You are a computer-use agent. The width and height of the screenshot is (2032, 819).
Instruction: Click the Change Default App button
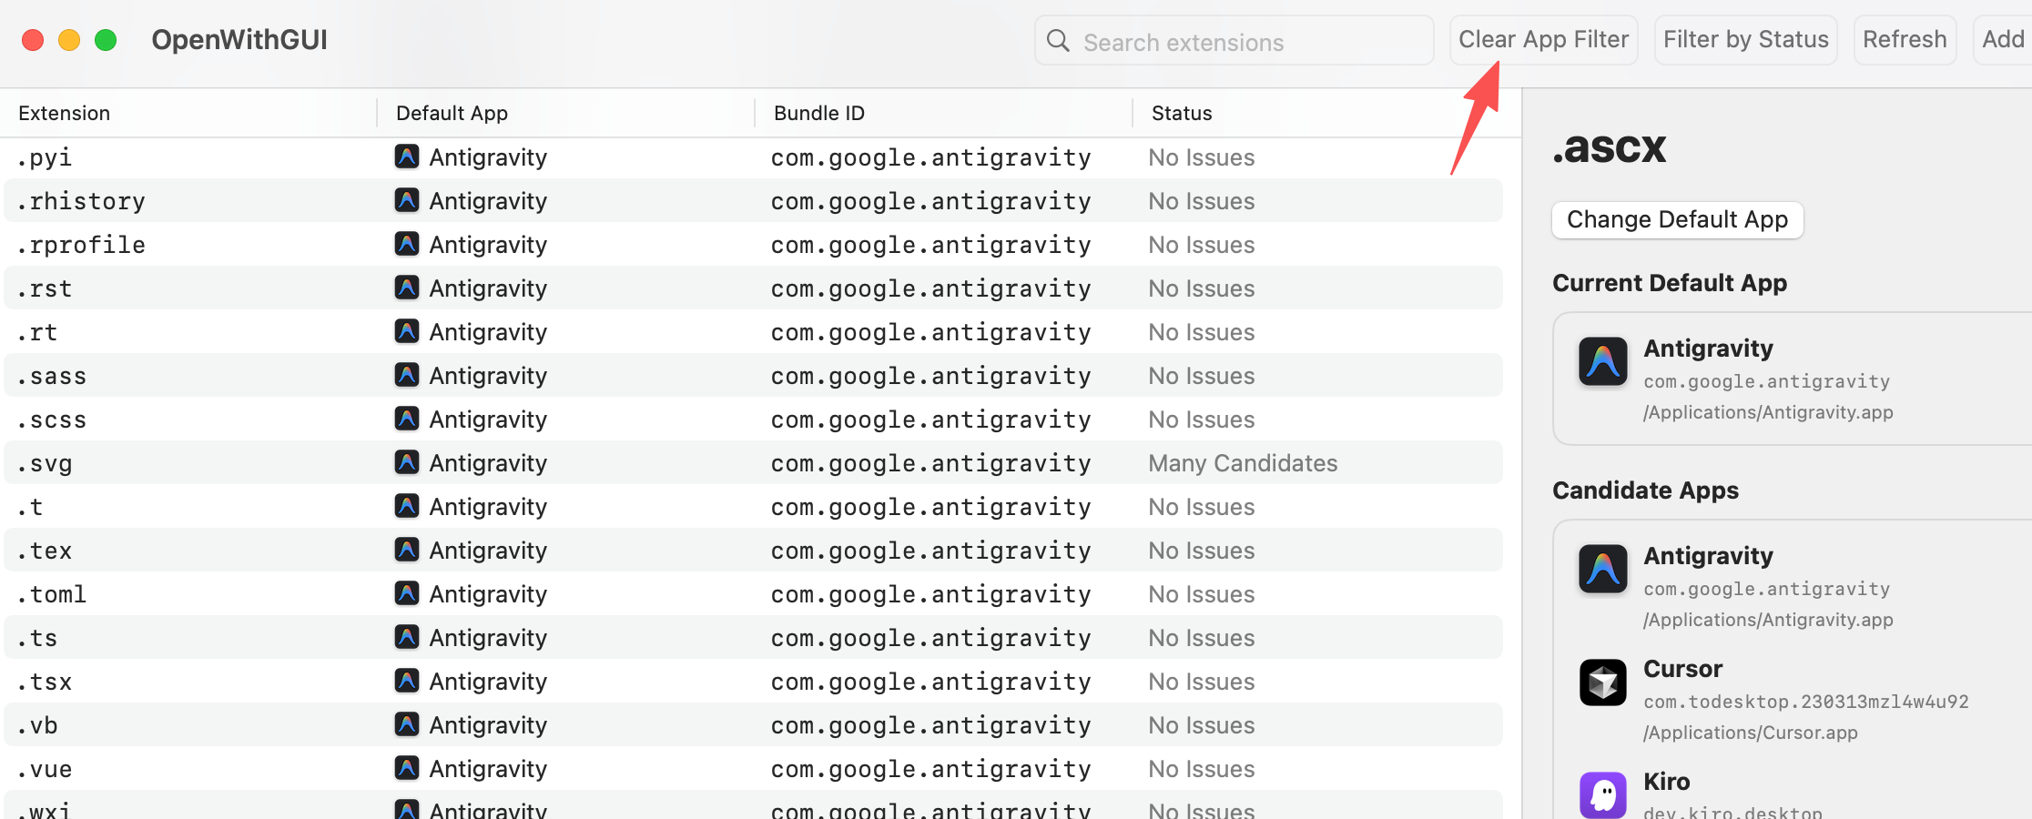tap(1677, 219)
